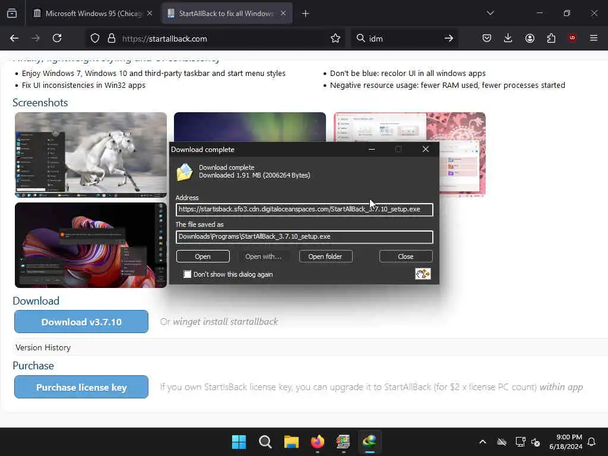
Task: Open the circuit-board app in taskbar
Action: (x=344, y=442)
